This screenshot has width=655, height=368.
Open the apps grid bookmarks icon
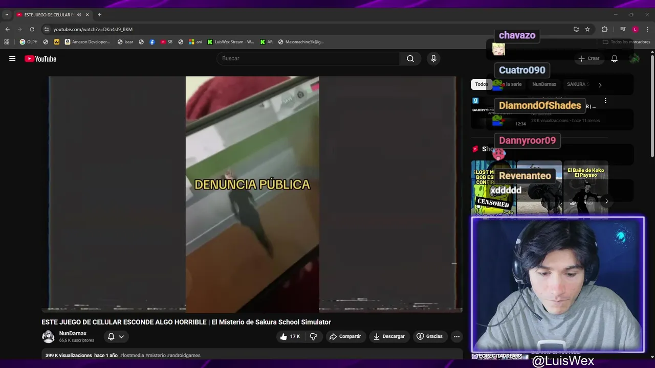point(7,42)
